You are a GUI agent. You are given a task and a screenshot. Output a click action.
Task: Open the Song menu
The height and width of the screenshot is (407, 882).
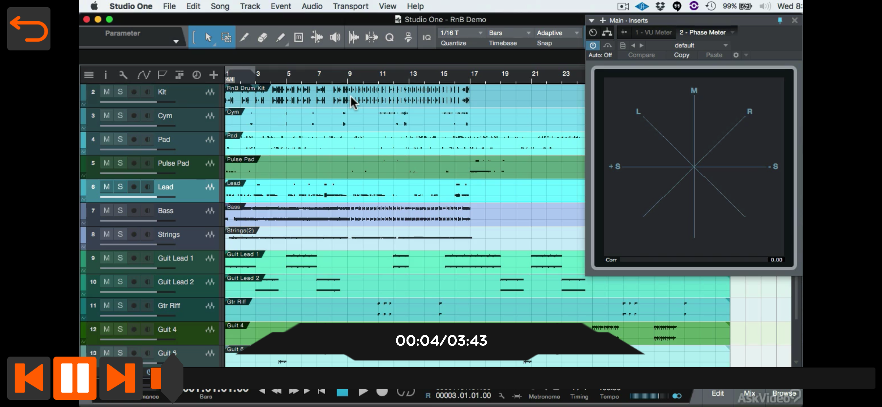pos(220,6)
